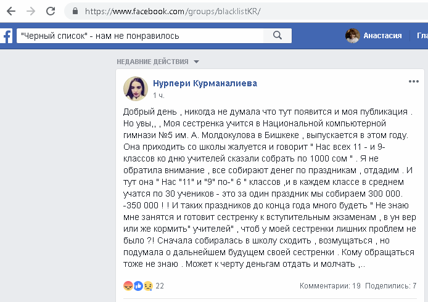The height and width of the screenshot is (302, 428).
Task: View the 7 shares (Поделились)
Action: pos(390,286)
